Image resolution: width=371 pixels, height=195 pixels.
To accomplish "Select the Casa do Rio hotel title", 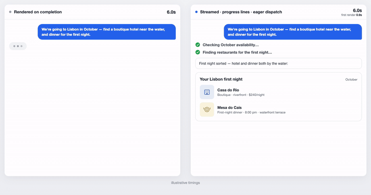I will click(x=228, y=90).
